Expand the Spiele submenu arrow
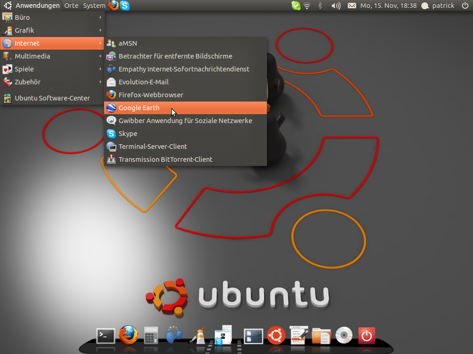The width and height of the screenshot is (473, 354). tap(100, 69)
